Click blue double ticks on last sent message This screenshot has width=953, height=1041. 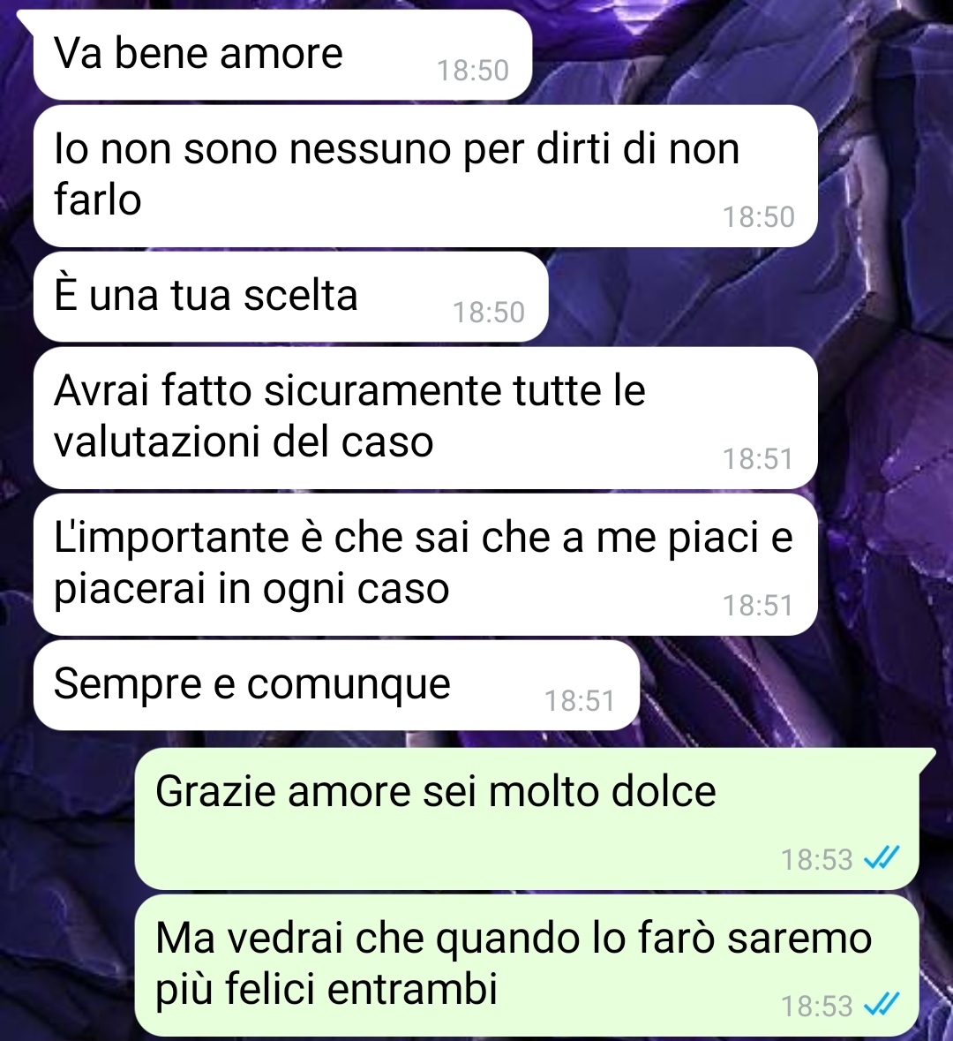882,1005
